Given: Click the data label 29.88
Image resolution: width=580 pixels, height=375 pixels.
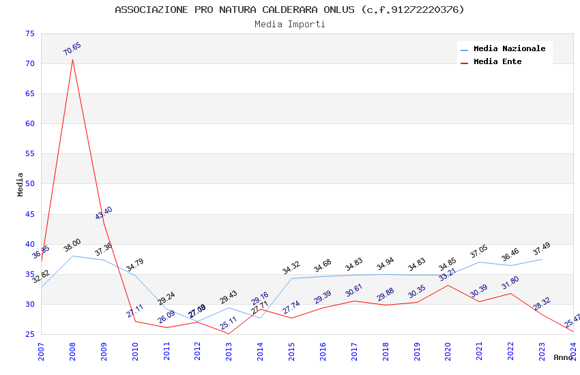Looking at the screenshot, I should pyautogui.click(x=386, y=295).
